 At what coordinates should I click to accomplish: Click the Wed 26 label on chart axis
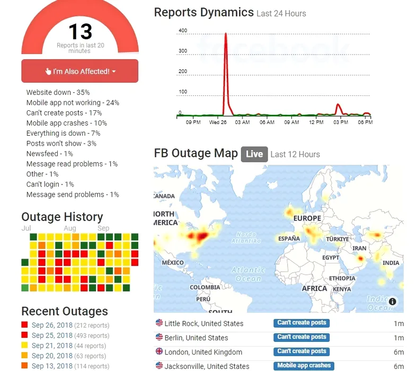tap(218, 122)
